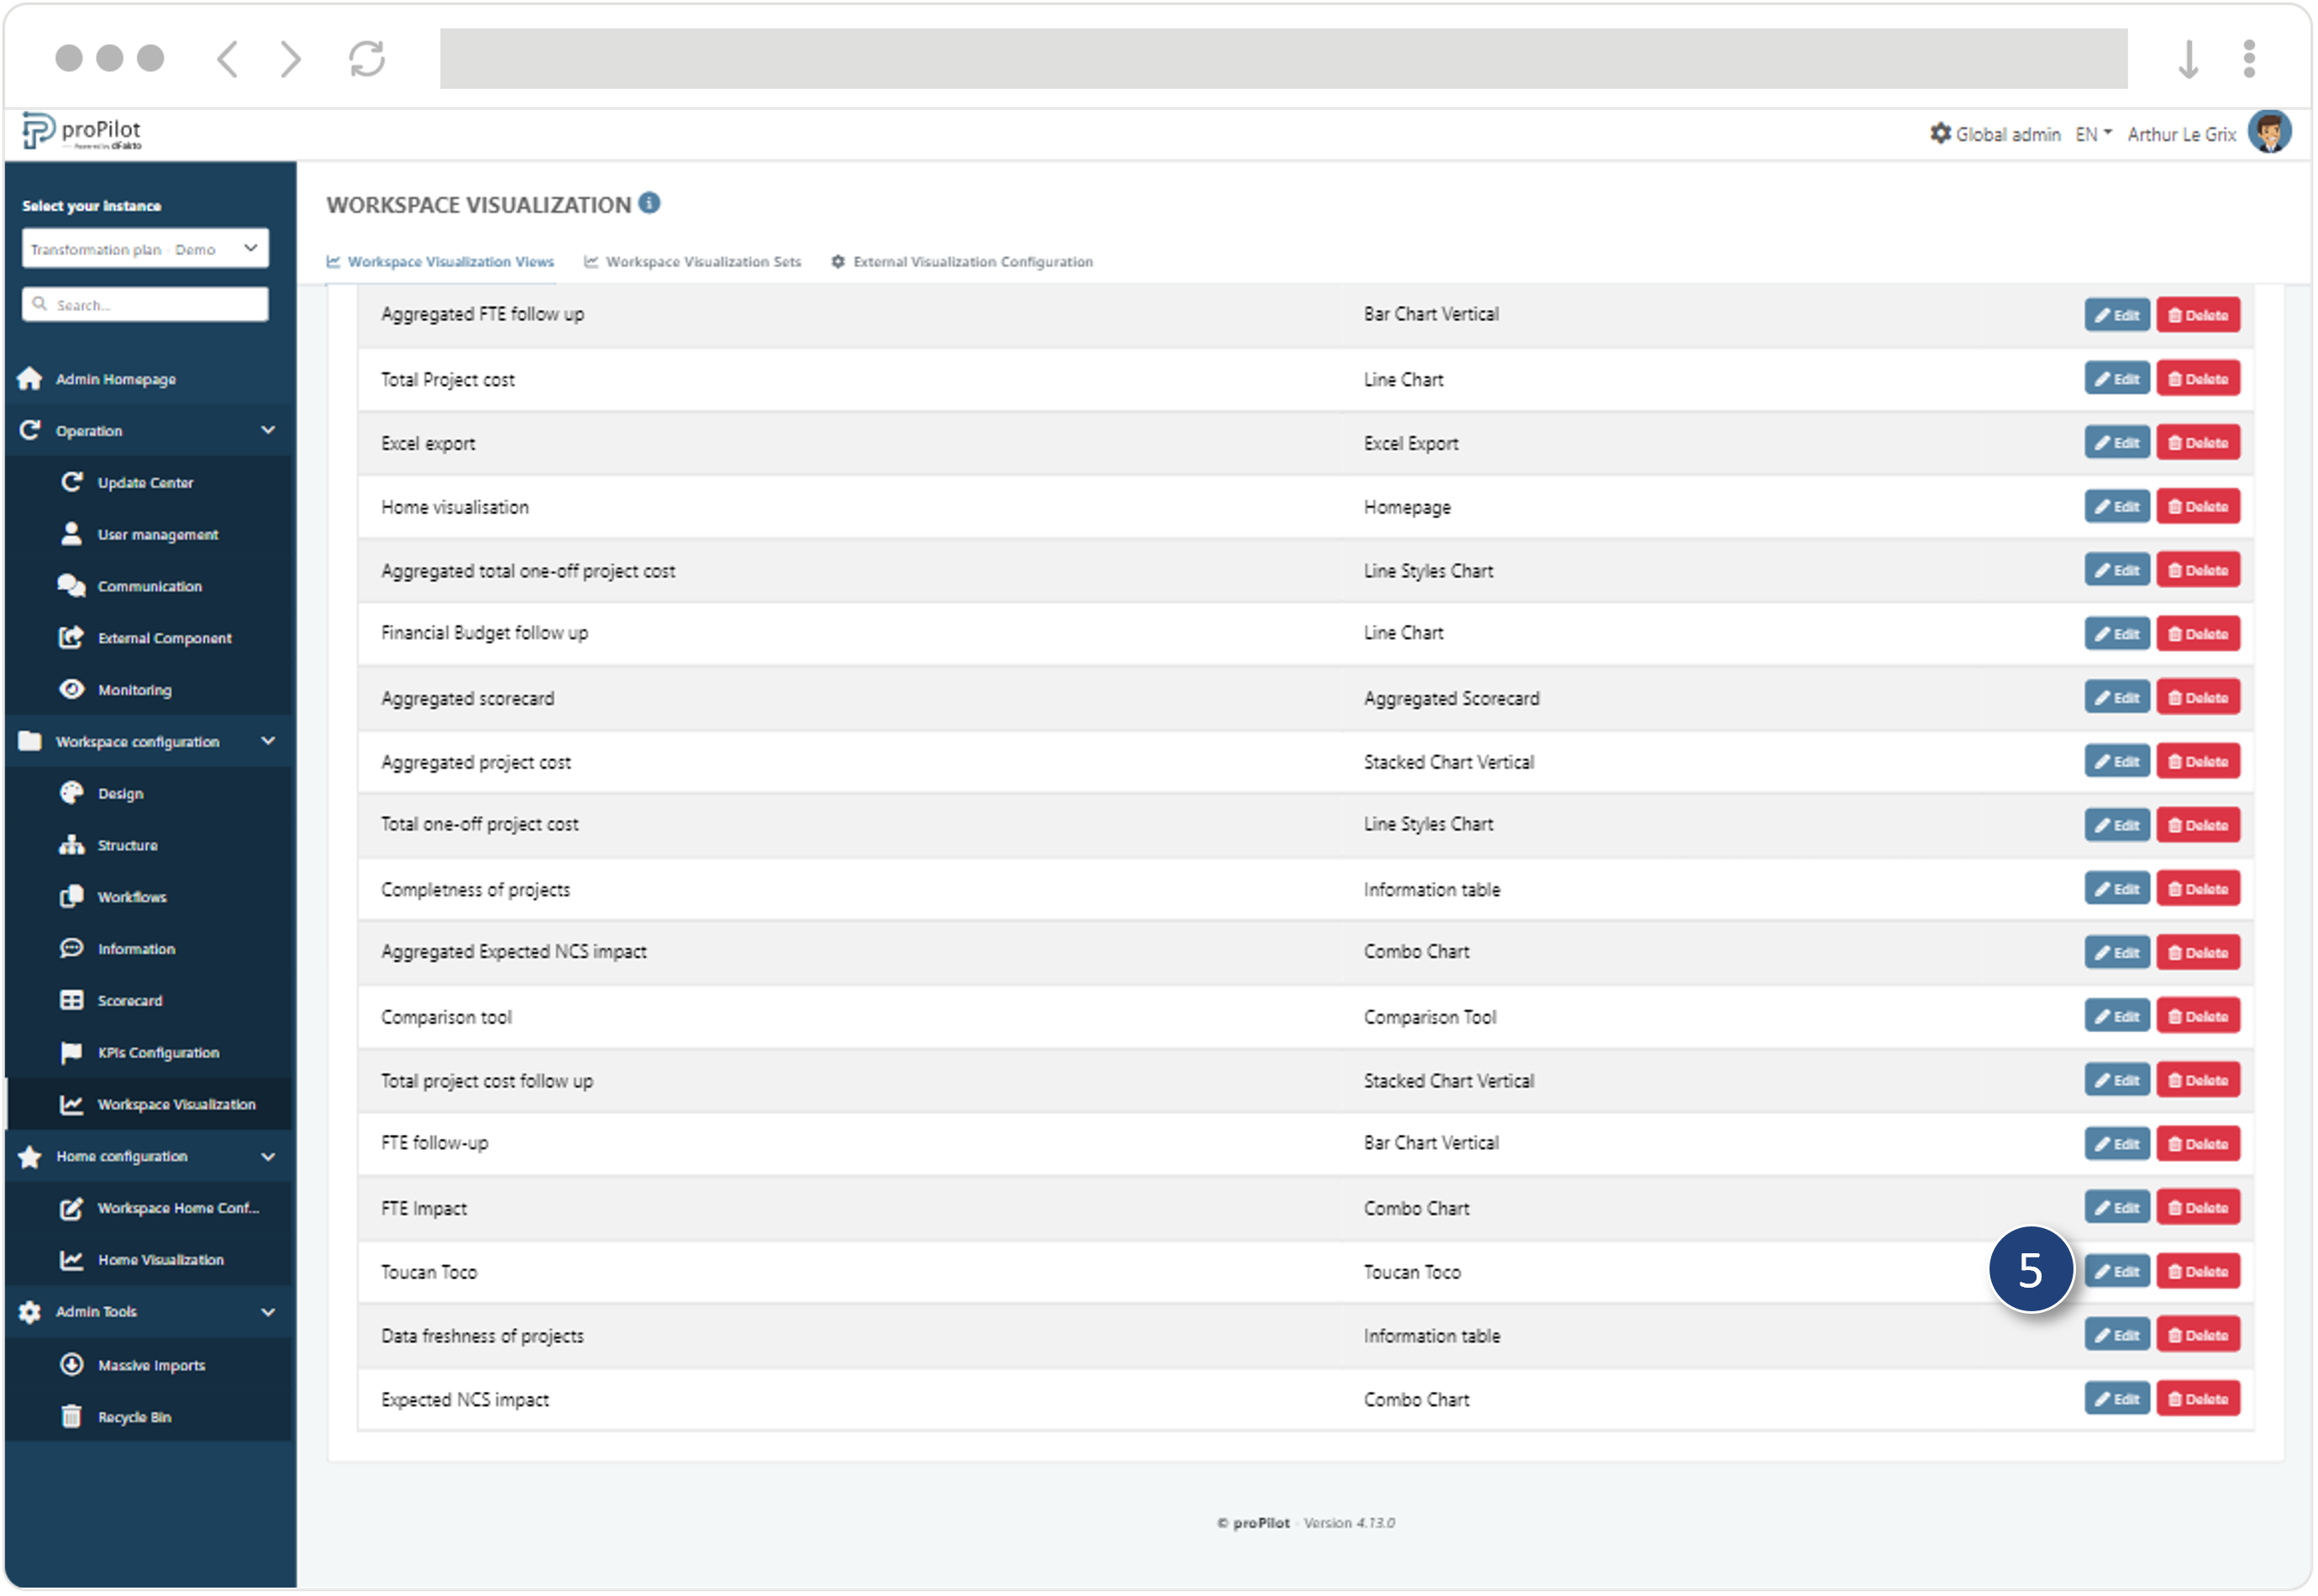Open the Update Center sidebar icon
Viewport: 2318px width, 1596px height.
point(71,482)
